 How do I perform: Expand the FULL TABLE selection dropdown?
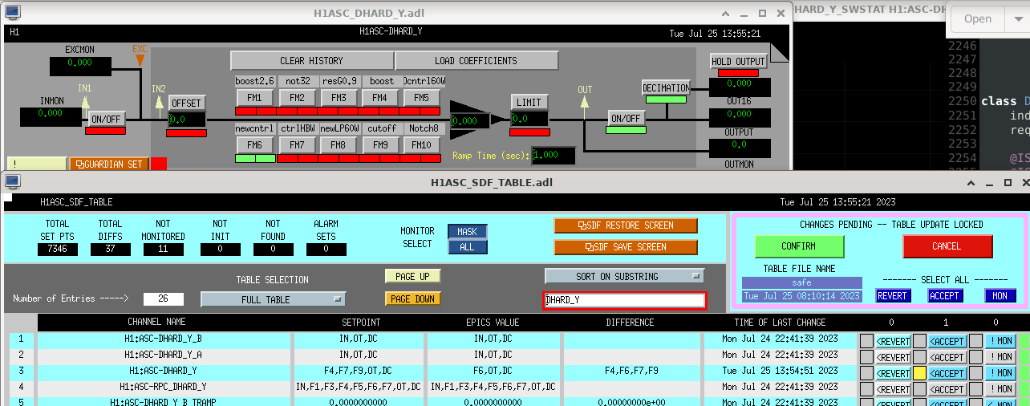[273, 299]
